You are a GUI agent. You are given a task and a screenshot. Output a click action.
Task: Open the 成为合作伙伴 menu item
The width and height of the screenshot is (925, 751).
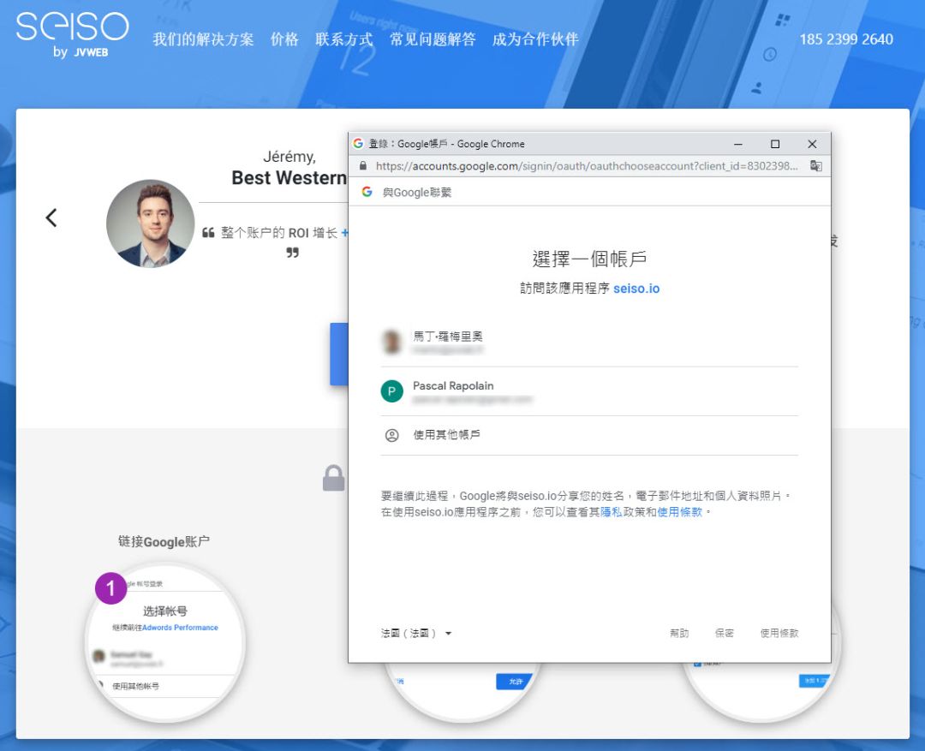pos(535,39)
